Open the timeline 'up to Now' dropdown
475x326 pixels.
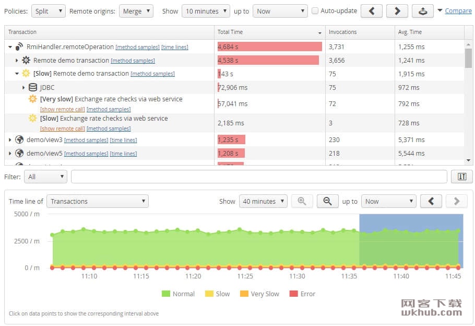389,201
